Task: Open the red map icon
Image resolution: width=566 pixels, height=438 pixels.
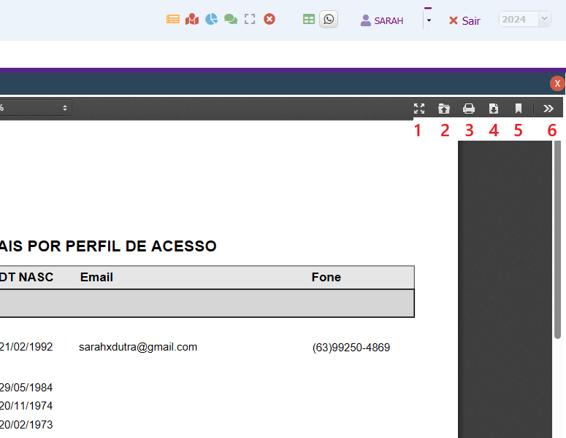Action: 192,20
